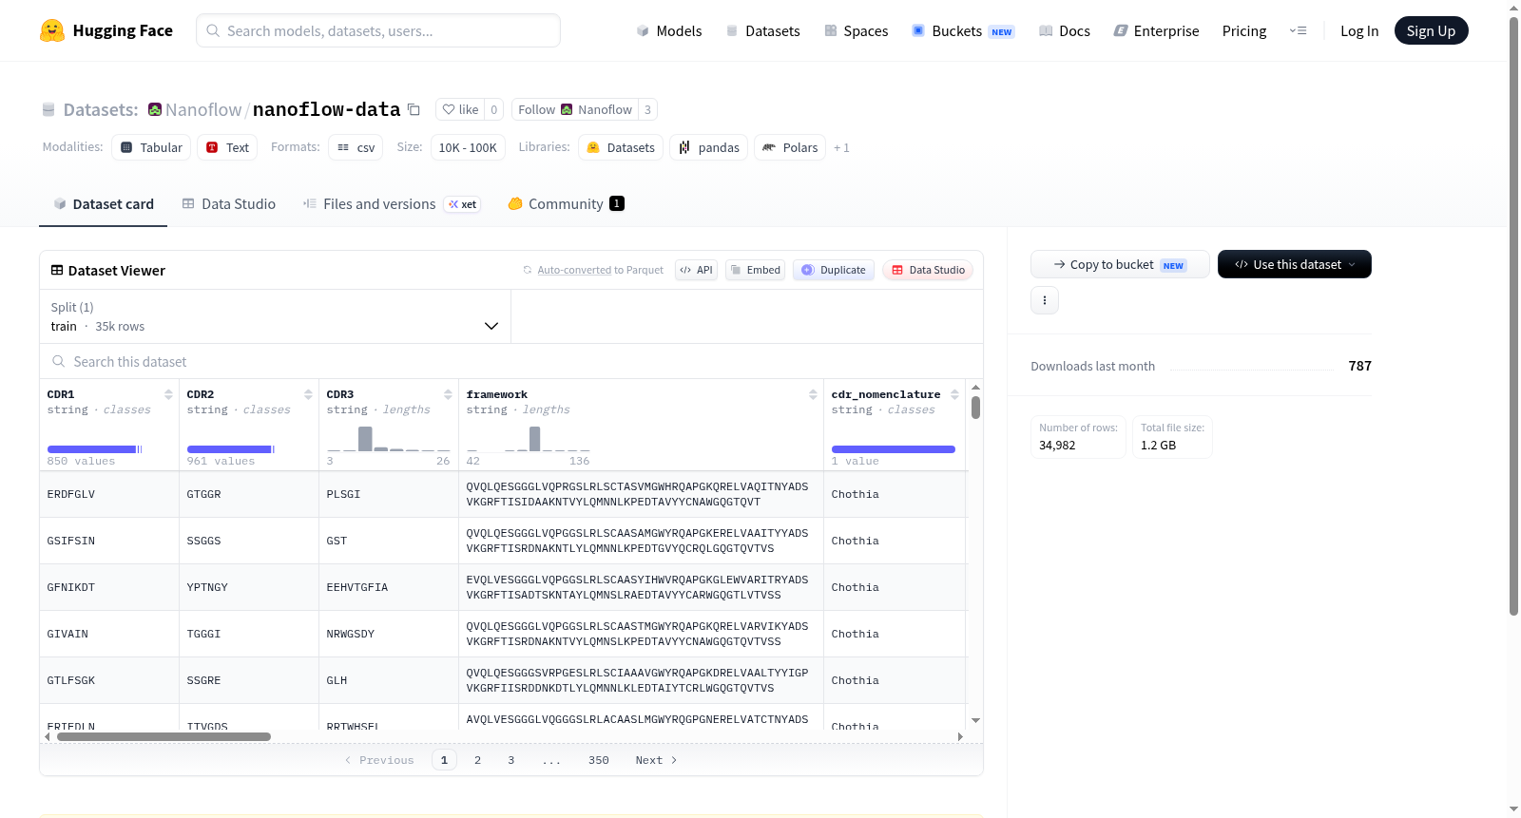
Task: Click the Sign Up button
Action: point(1431,31)
